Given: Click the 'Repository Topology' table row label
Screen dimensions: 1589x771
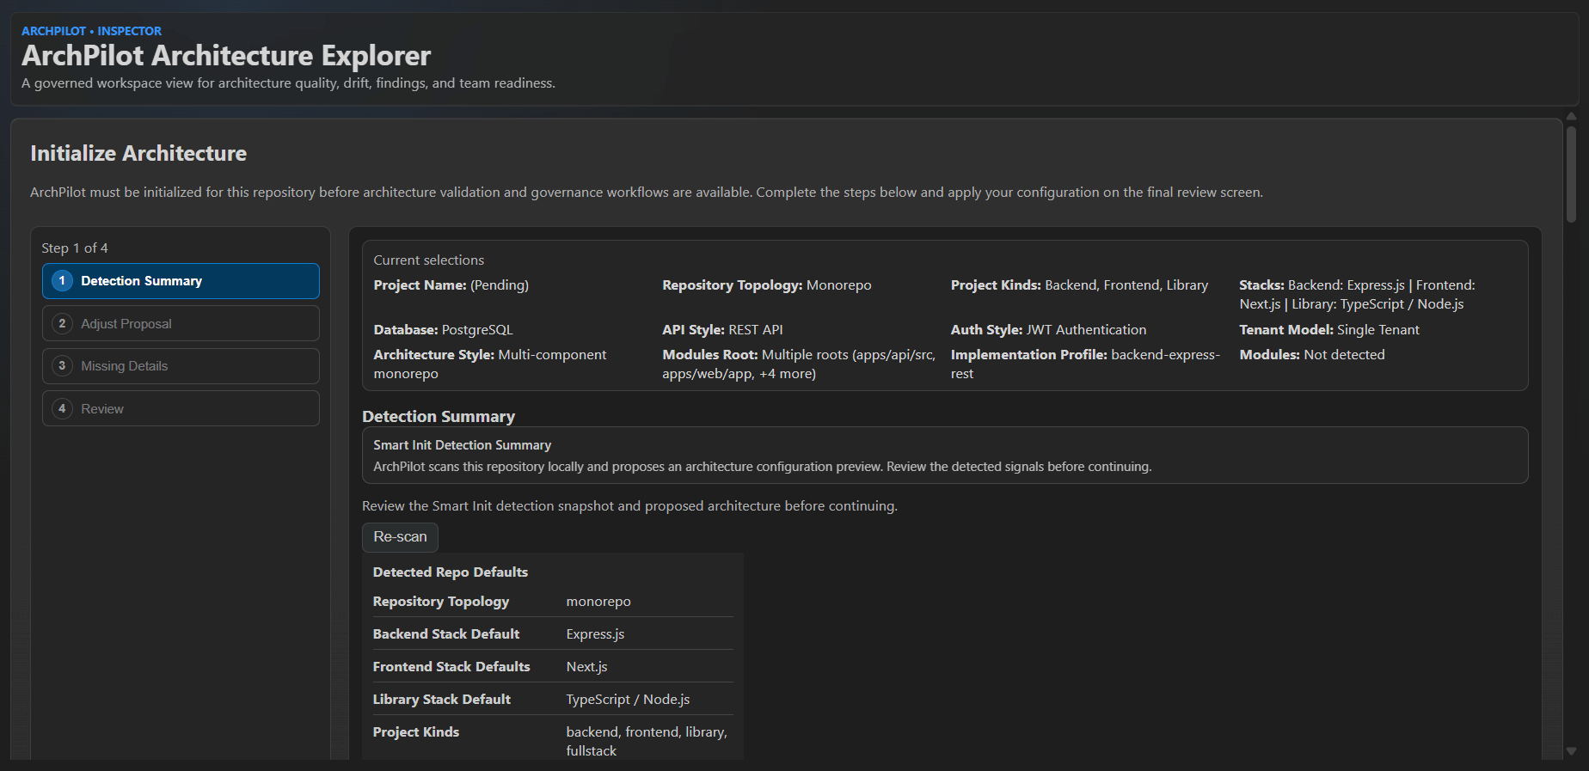Looking at the screenshot, I should pyautogui.click(x=441, y=602).
